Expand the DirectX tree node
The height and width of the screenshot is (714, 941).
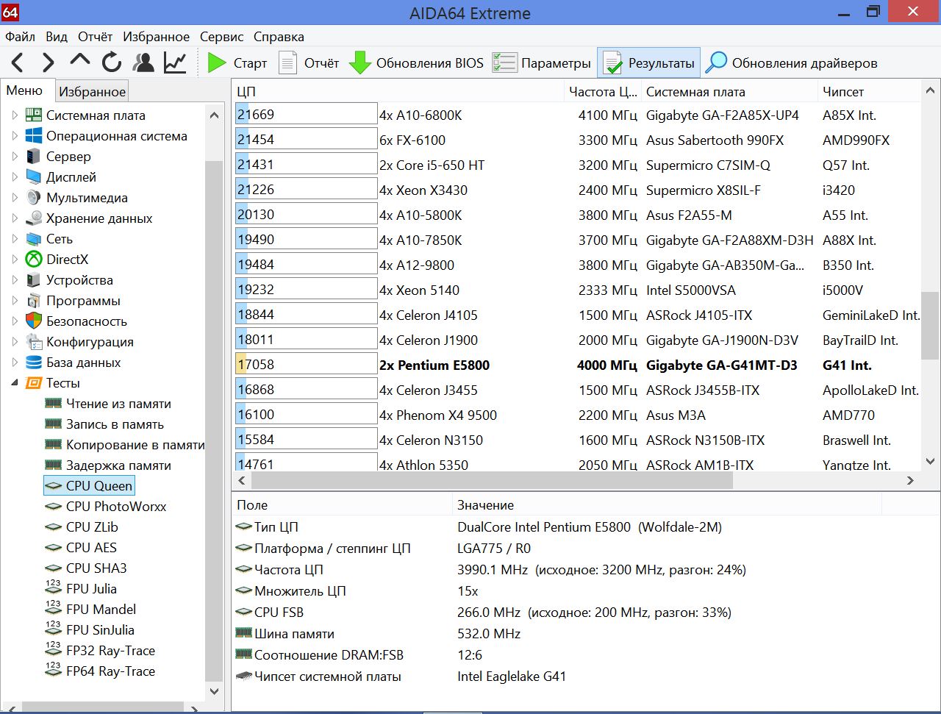tap(15, 260)
